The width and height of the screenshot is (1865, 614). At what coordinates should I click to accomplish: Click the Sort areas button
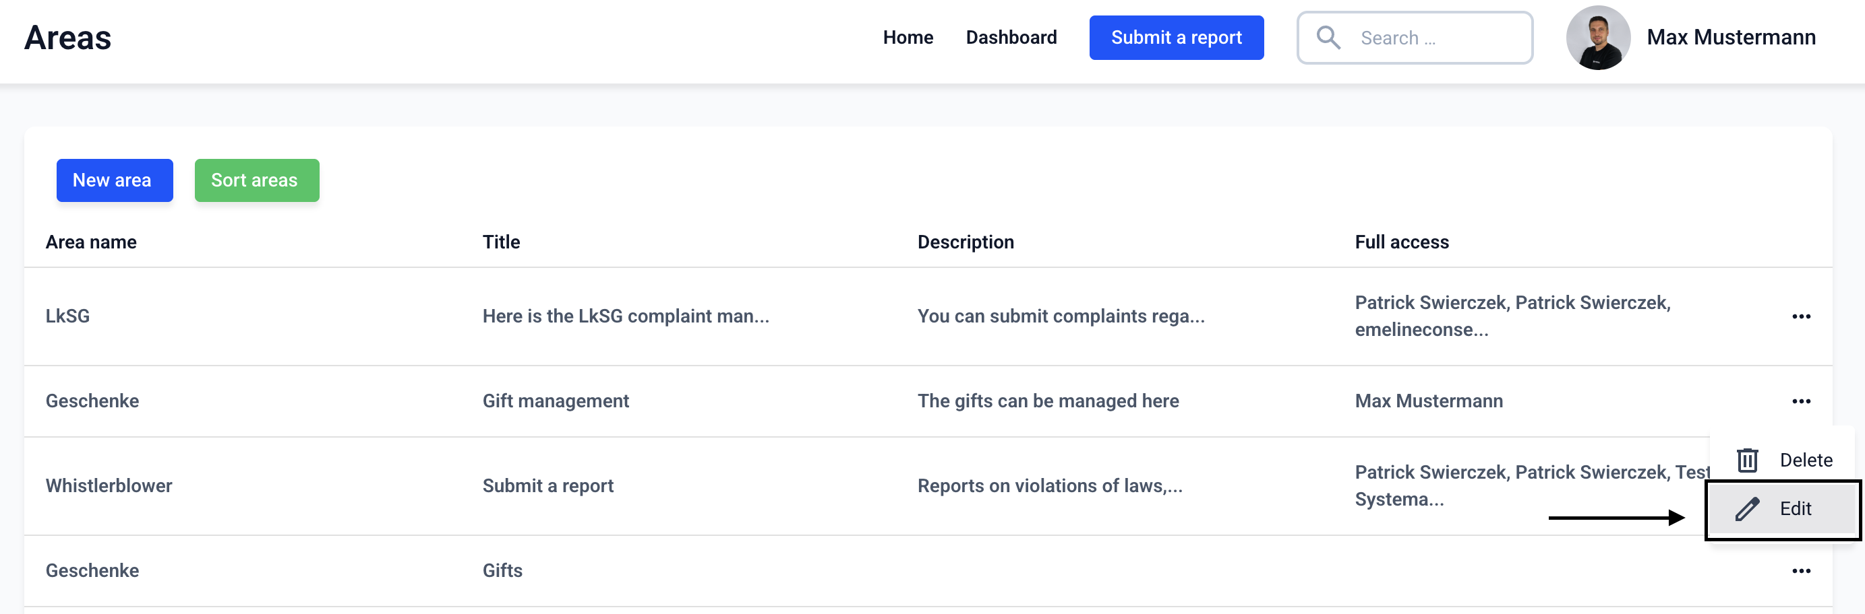click(x=256, y=180)
